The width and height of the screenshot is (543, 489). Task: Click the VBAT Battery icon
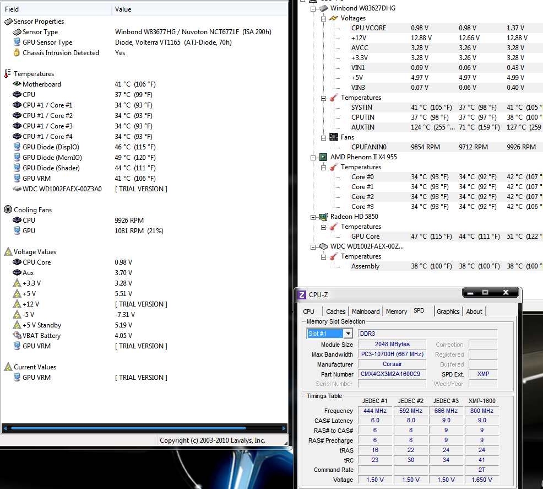(x=17, y=335)
